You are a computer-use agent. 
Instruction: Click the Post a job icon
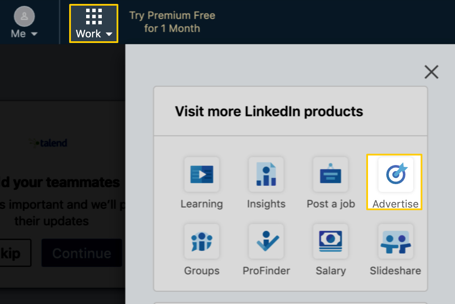tap(330, 175)
